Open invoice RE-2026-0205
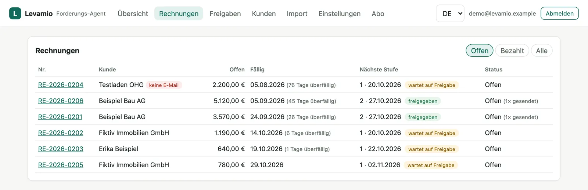The width and height of the screenshot is (588, 190). (61, 165)
